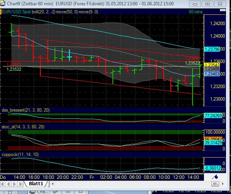Click the 100,00000 stochastic scale label

click(215, 132)
